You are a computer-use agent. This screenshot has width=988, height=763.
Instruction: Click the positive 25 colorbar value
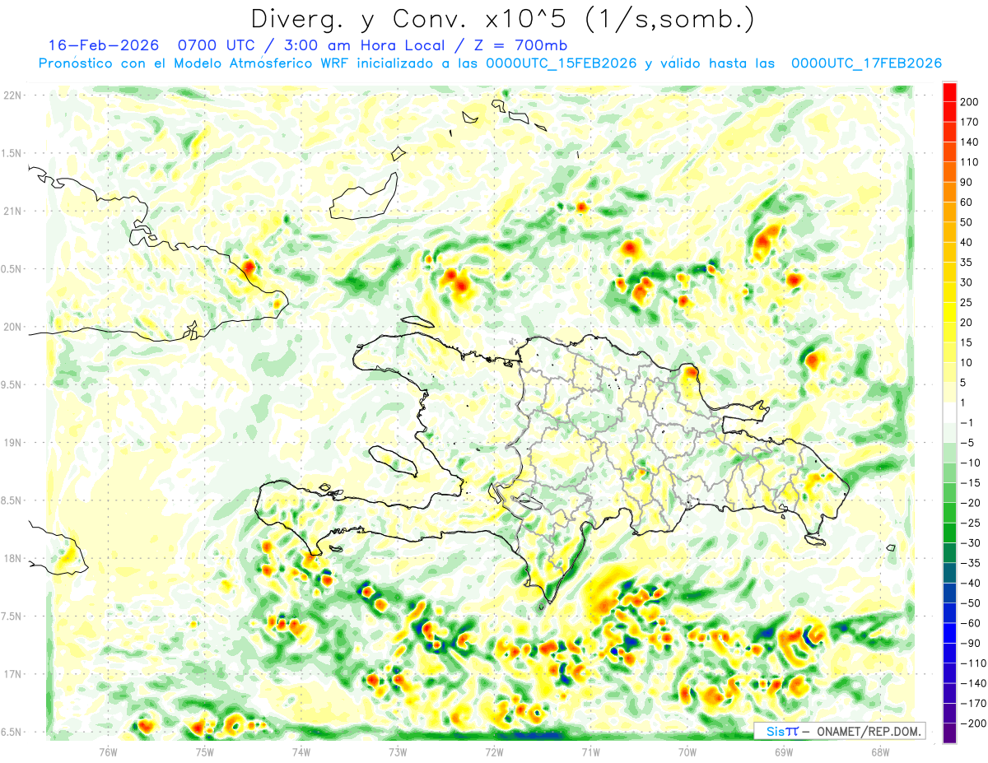(967, 302)
